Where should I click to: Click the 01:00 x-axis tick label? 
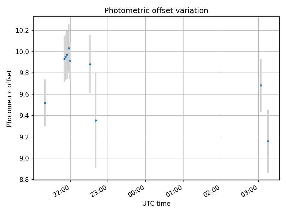(175, 191)
